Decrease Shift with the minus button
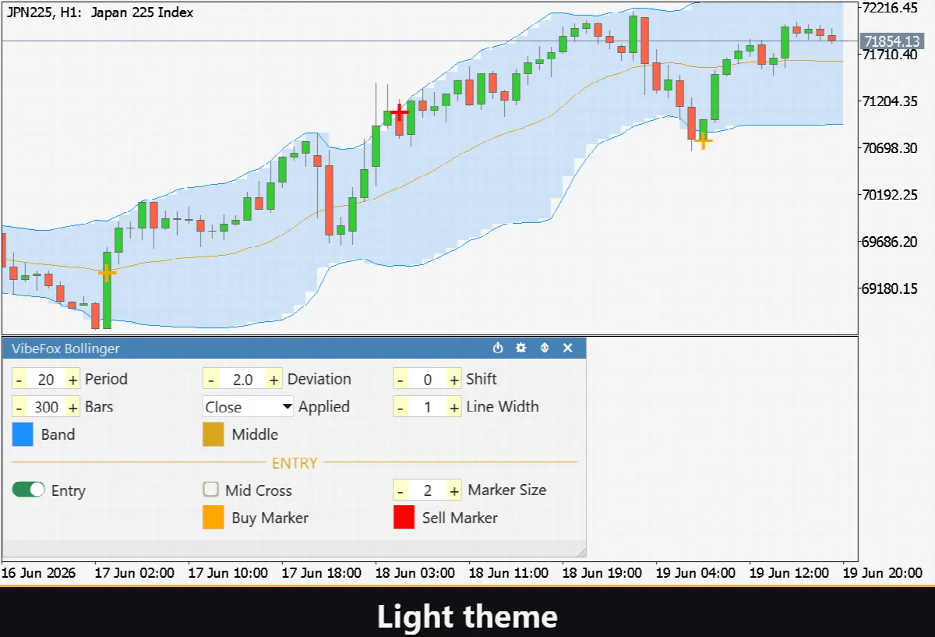The image size is (935, 637). (x=400, y=380)
